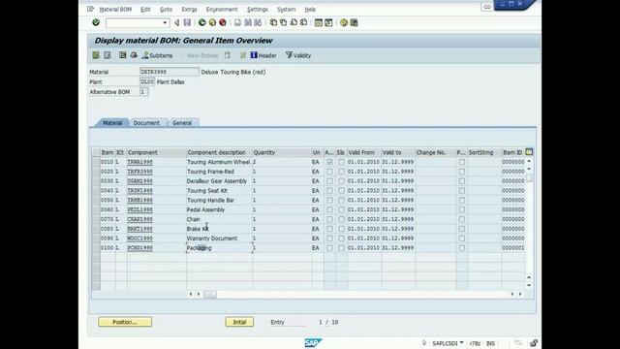This screenshot has height=349, width=620.
Task: Click the horizontal scrollbar thumb under the table
Action: click(x=210, y=294)
